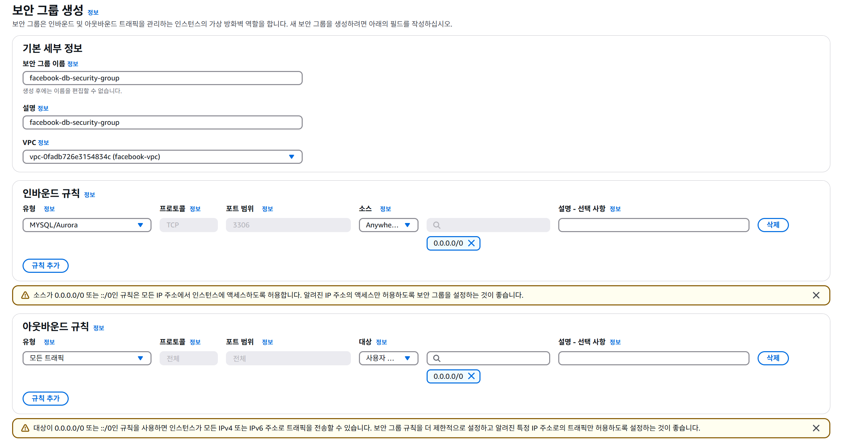Delete the outbound rule with 삭제
The height and width of the screenshot is (442, 864).
pyautogui.click(x=773, y=358)
